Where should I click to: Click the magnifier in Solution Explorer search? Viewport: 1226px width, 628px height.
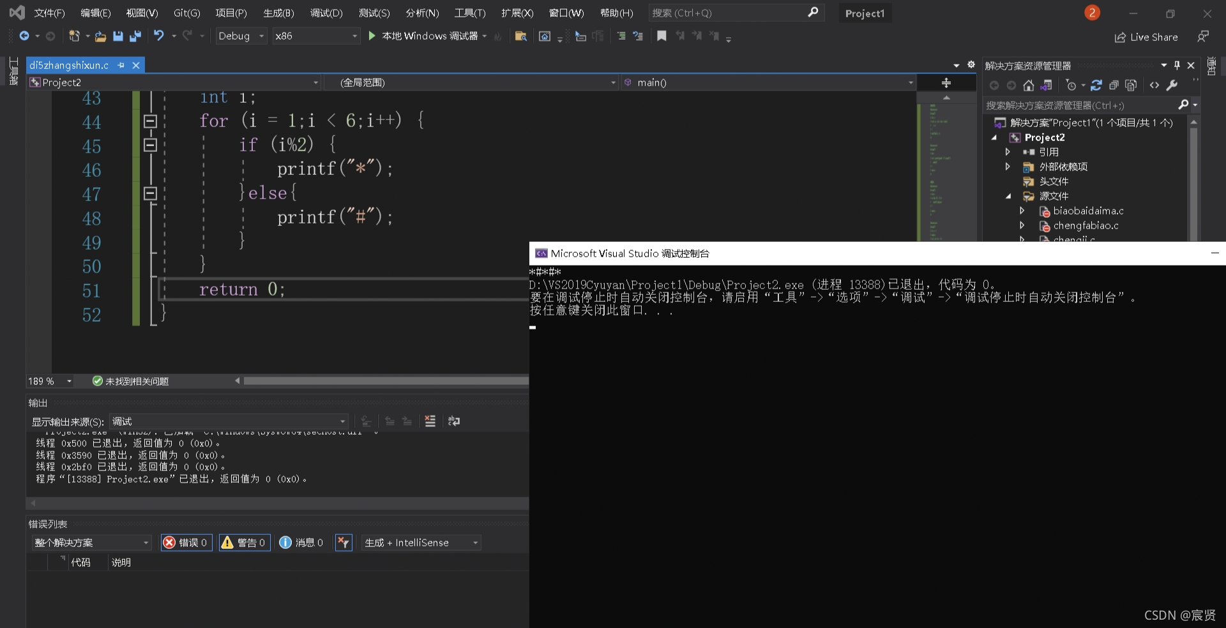[x=1183, y=105]
